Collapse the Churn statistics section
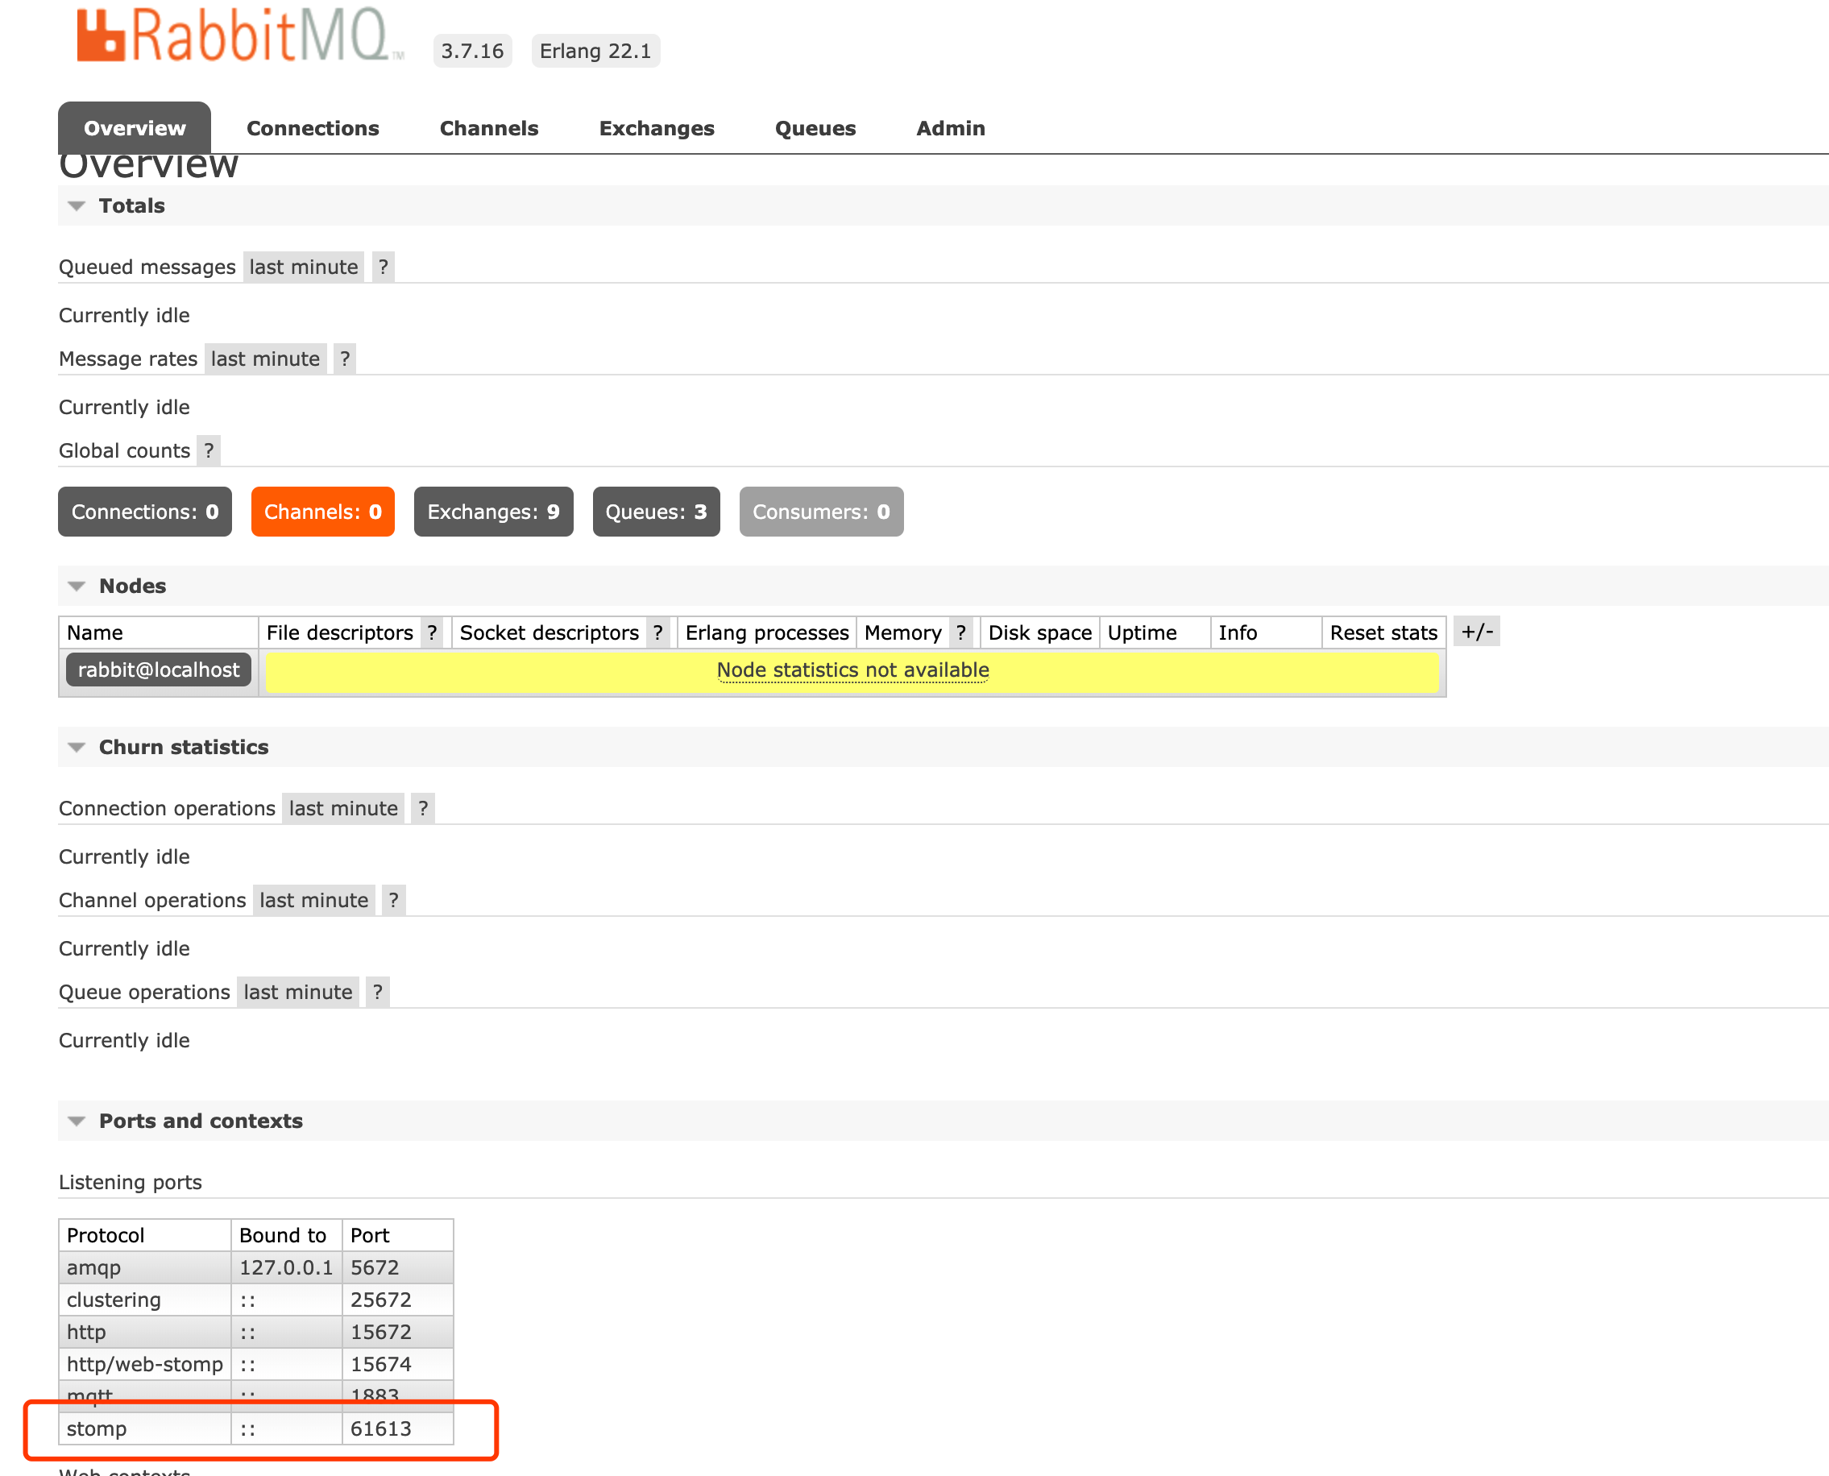This screenshot has height=1476, width=1829. (x=183, y=747)
